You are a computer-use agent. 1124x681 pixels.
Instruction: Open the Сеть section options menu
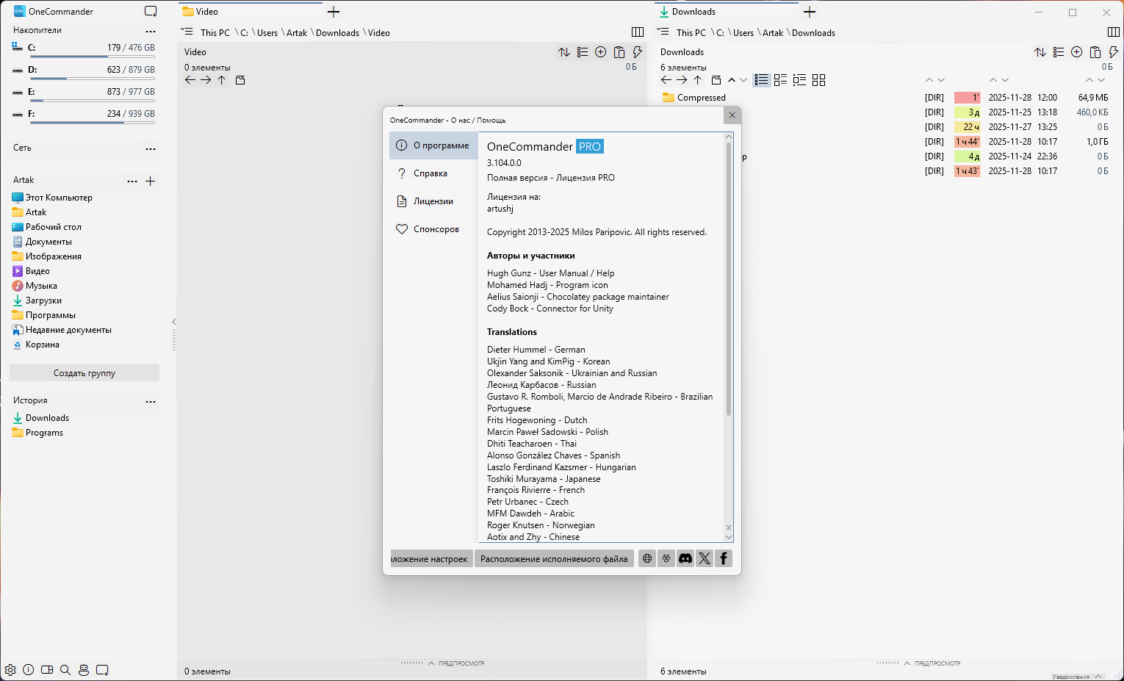[x=151, y=149]
